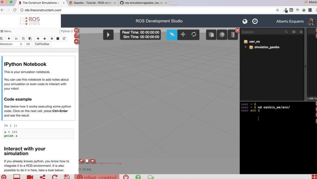
Task: Copy selected notebook cell icon
Action: tap(23, 38)
